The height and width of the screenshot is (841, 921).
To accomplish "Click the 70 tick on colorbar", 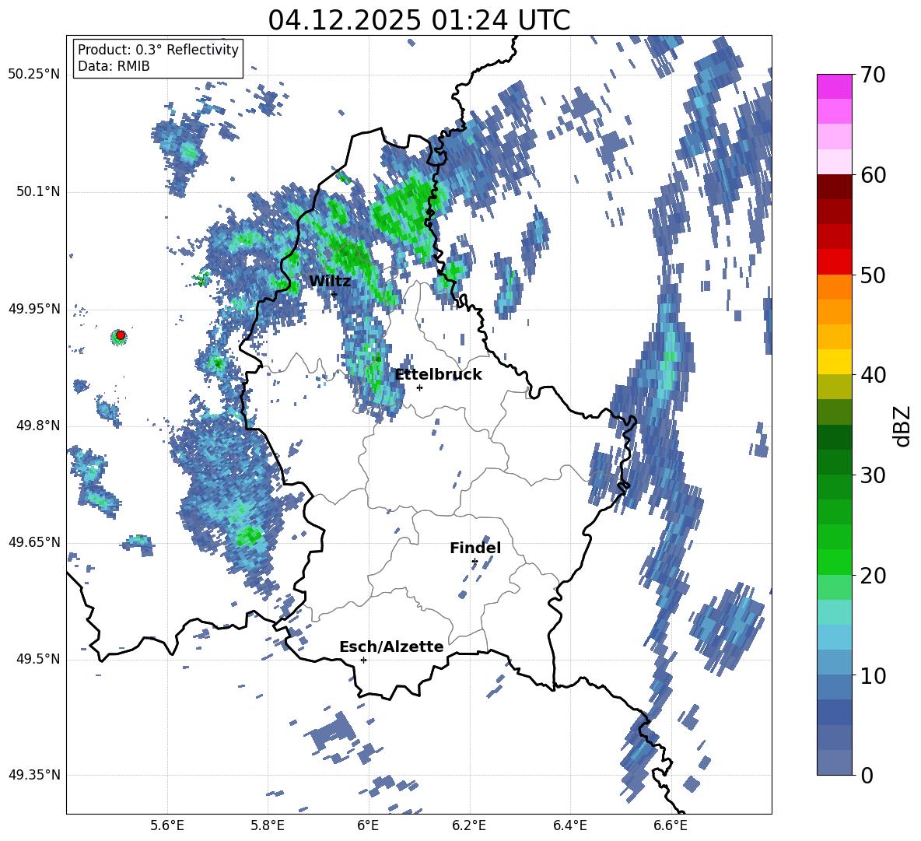I will point(873,75).
